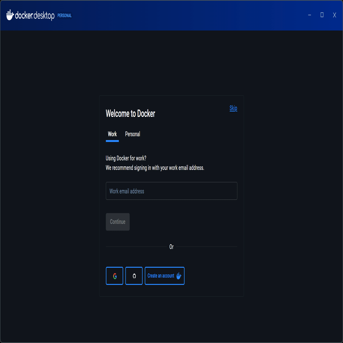The width and height of the screenshot is (343, 343).
Task: Select the Work tab
Action: (x=112, y=134)
